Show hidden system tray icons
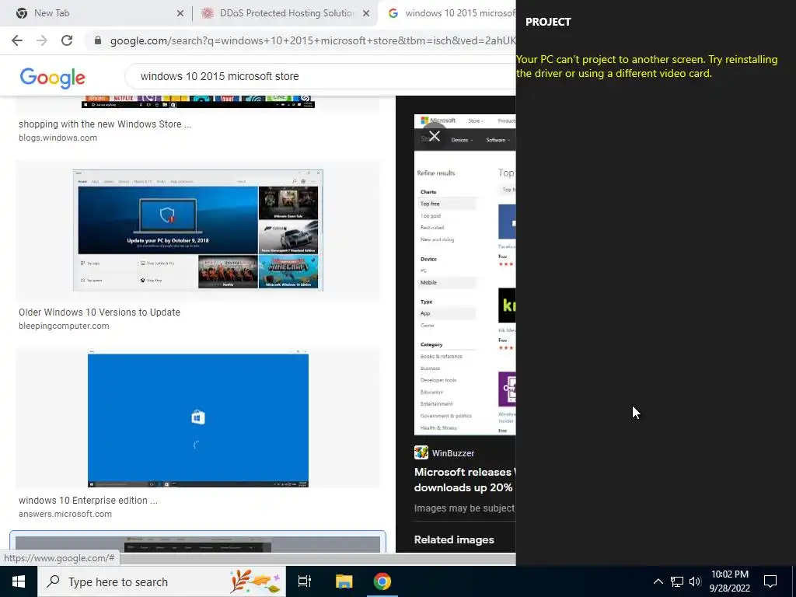This screenshot has width=796, height=597. pyautogui.click(x=658, y=581)
